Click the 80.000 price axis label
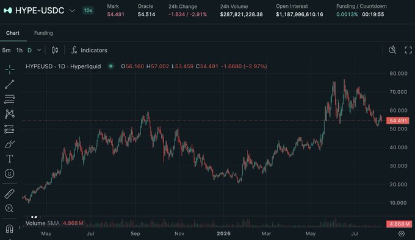The height and width of the screenshot is (240, 415). [399, 73]
